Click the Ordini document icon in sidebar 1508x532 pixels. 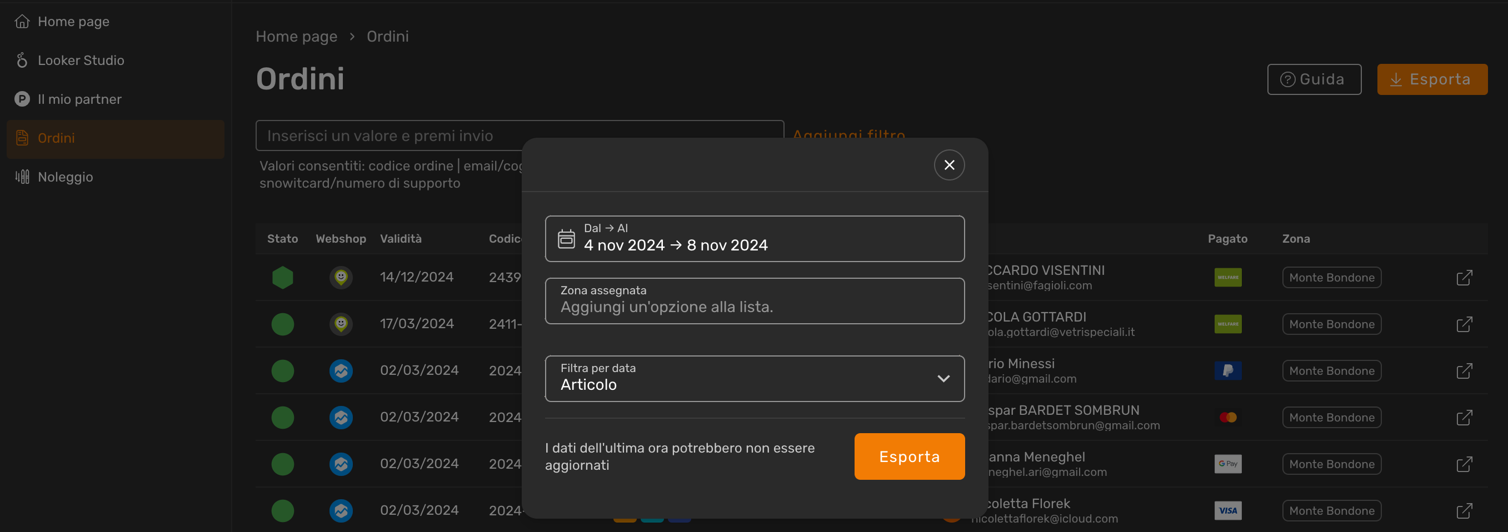click(22, 138)
